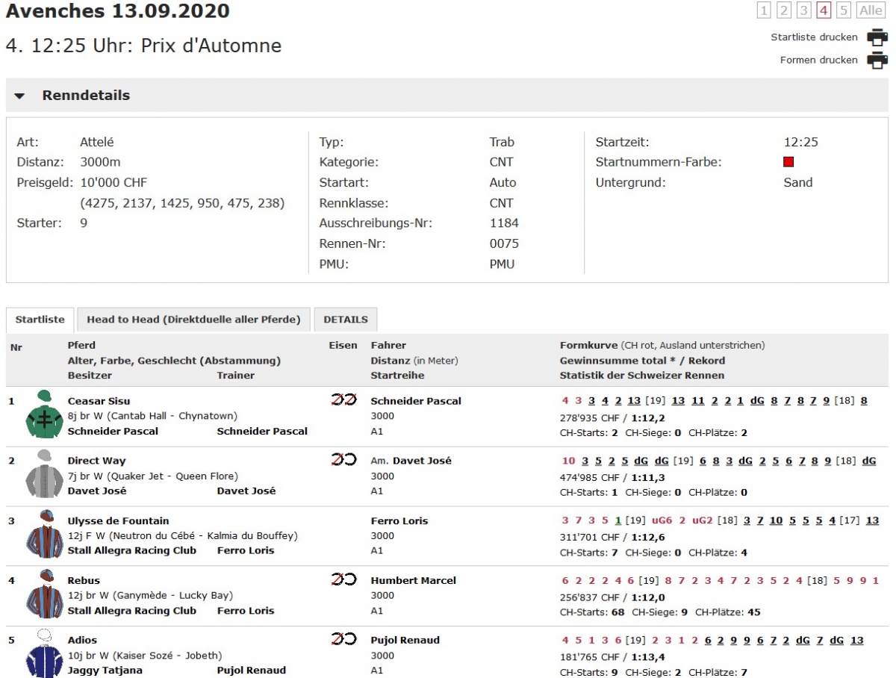Open driver Humbert Marcel link
Viewport: 896px width, 678px height.
pos(413,580)
